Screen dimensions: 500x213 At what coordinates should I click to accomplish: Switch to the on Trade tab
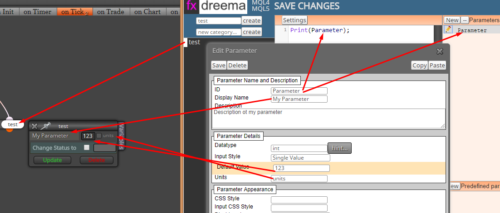pos(111,12)
